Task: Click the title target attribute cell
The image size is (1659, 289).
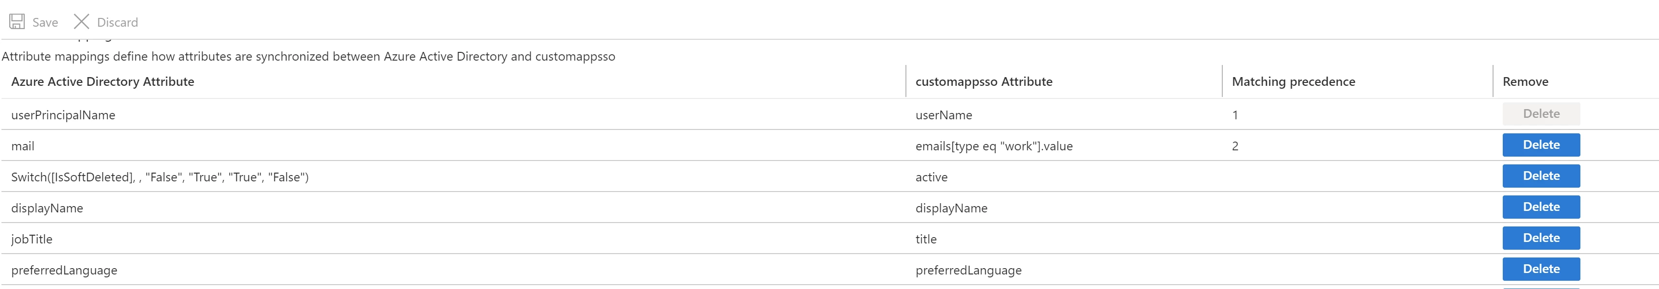Action: (x=925, y=239)
